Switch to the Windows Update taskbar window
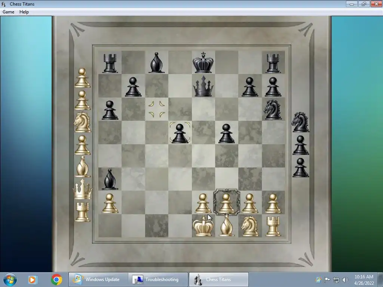The image size is (383, 287). 98,280
